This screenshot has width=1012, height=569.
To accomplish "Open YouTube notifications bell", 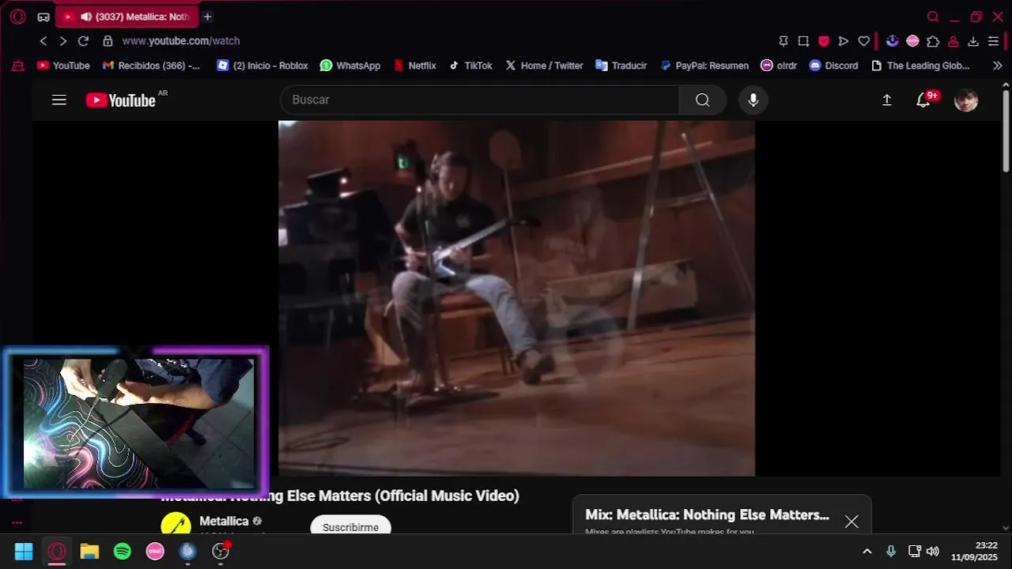I will [x=923, y=100].
